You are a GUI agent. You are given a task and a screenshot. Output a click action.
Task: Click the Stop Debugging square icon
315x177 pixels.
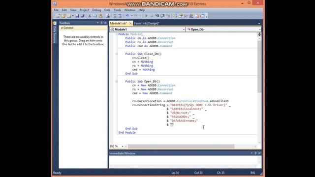click(x=152, y=16)
